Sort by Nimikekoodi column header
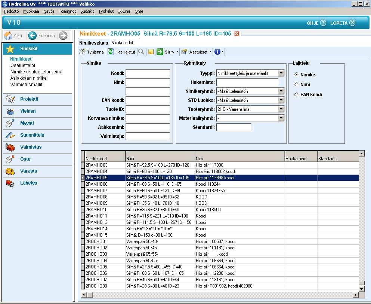 pyautogui.click(x=105, y=156)
